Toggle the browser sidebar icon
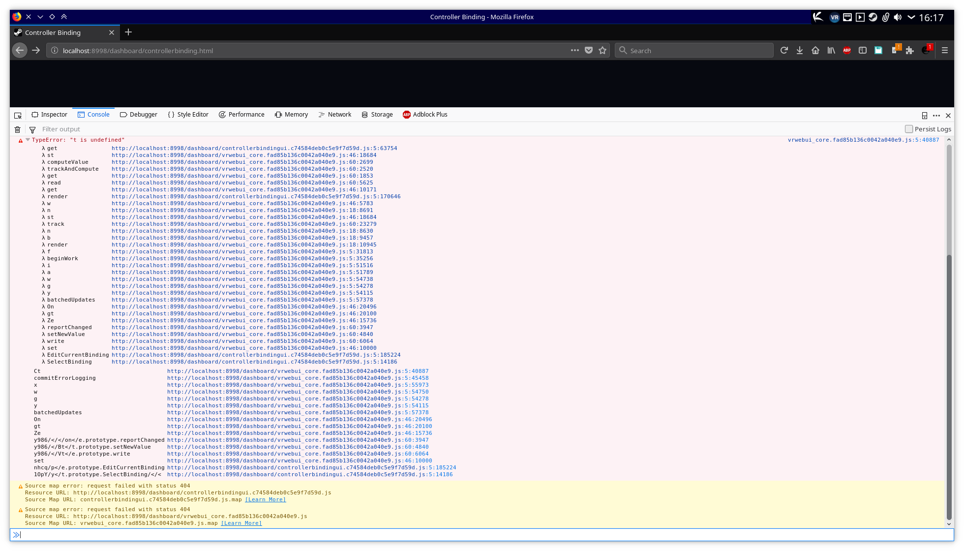Image resolution: width=964 pixels, height=551 pixels. [862, 50]
